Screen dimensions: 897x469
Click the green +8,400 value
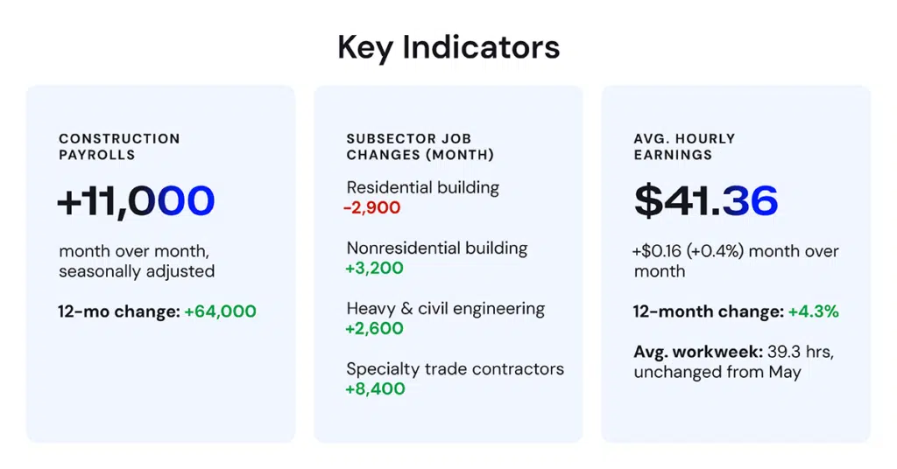(x=375, y=389)
